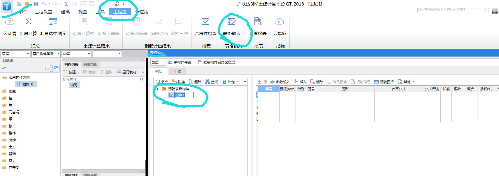This screenshot has width=499, height=176.
Task: Click 参数输入 in rebar grid toolbar
Action: pyautogui.click(x=280, y=82)
